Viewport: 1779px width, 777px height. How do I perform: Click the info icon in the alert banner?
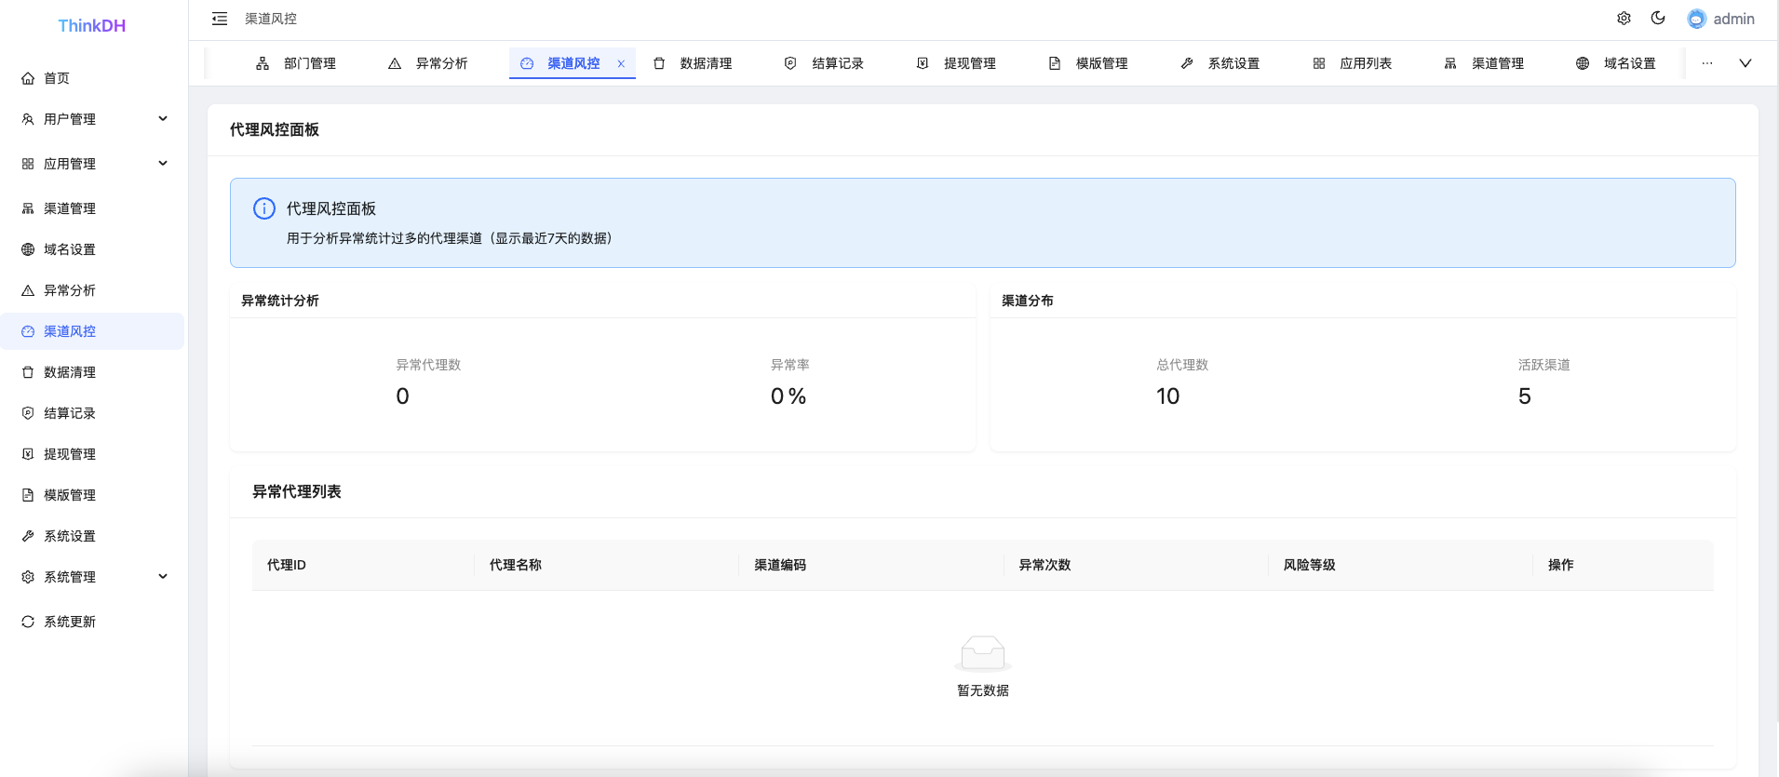(x=264, y=208)
